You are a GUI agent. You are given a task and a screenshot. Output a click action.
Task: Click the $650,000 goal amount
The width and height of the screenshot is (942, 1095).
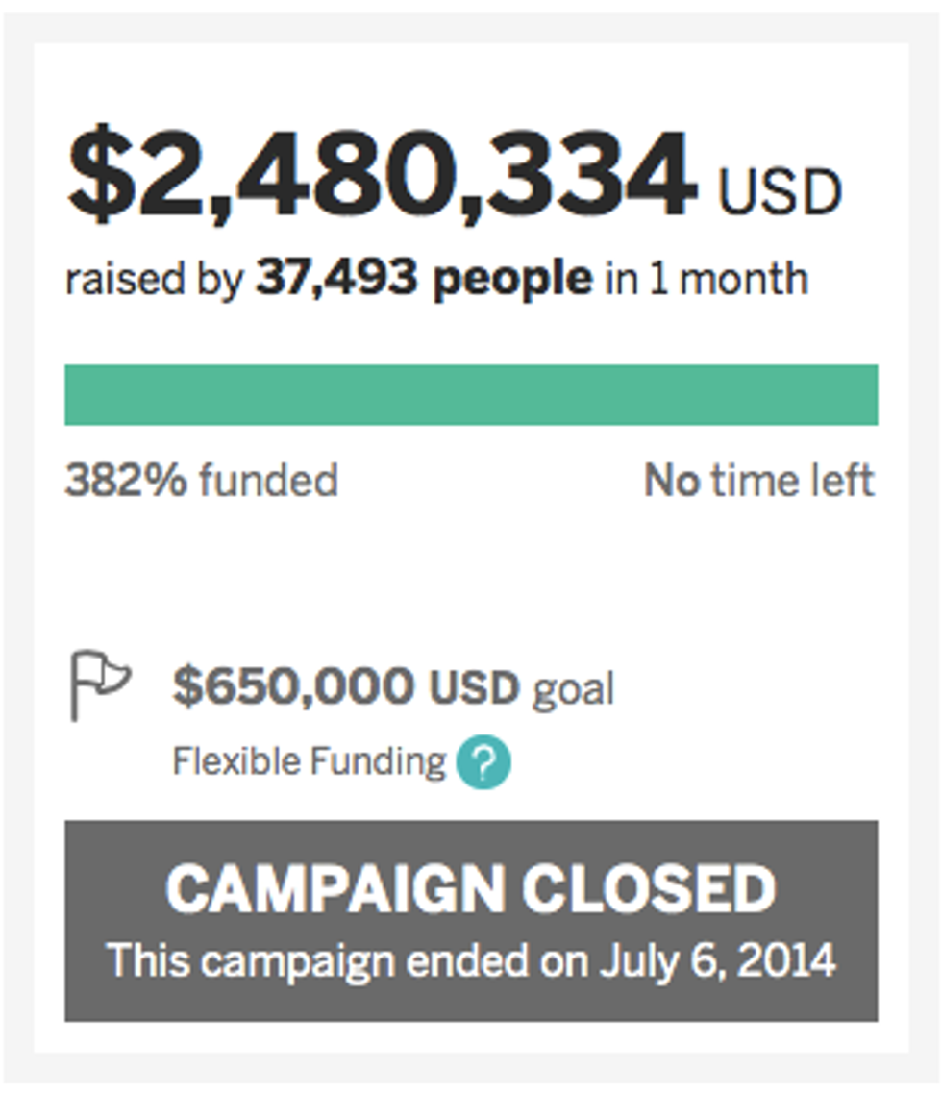(293, 687)
